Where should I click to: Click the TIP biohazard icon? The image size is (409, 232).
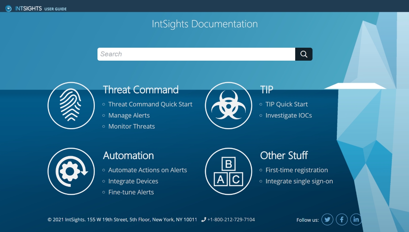click(x=228, y=106)
